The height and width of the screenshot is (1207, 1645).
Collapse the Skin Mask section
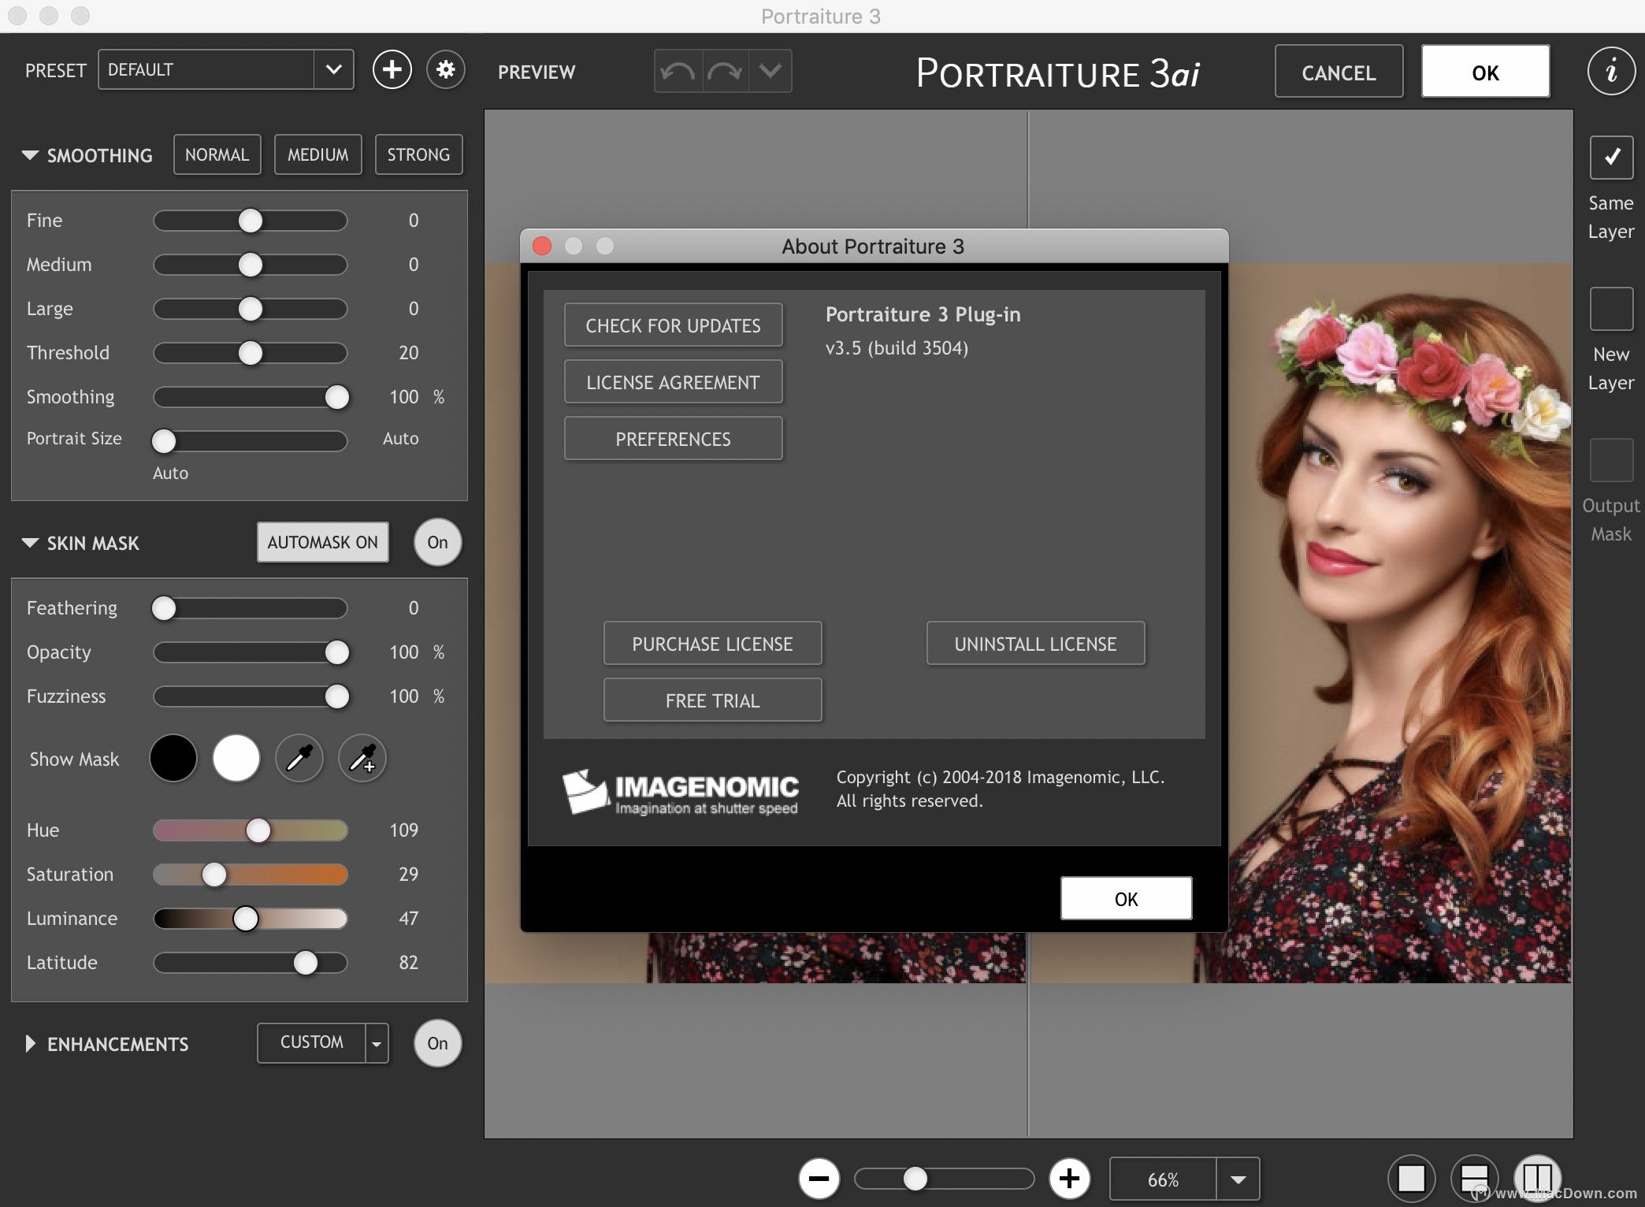(30, 543)
